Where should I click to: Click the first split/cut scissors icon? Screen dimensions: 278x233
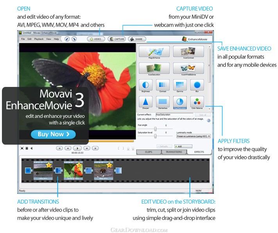[128, 148]
